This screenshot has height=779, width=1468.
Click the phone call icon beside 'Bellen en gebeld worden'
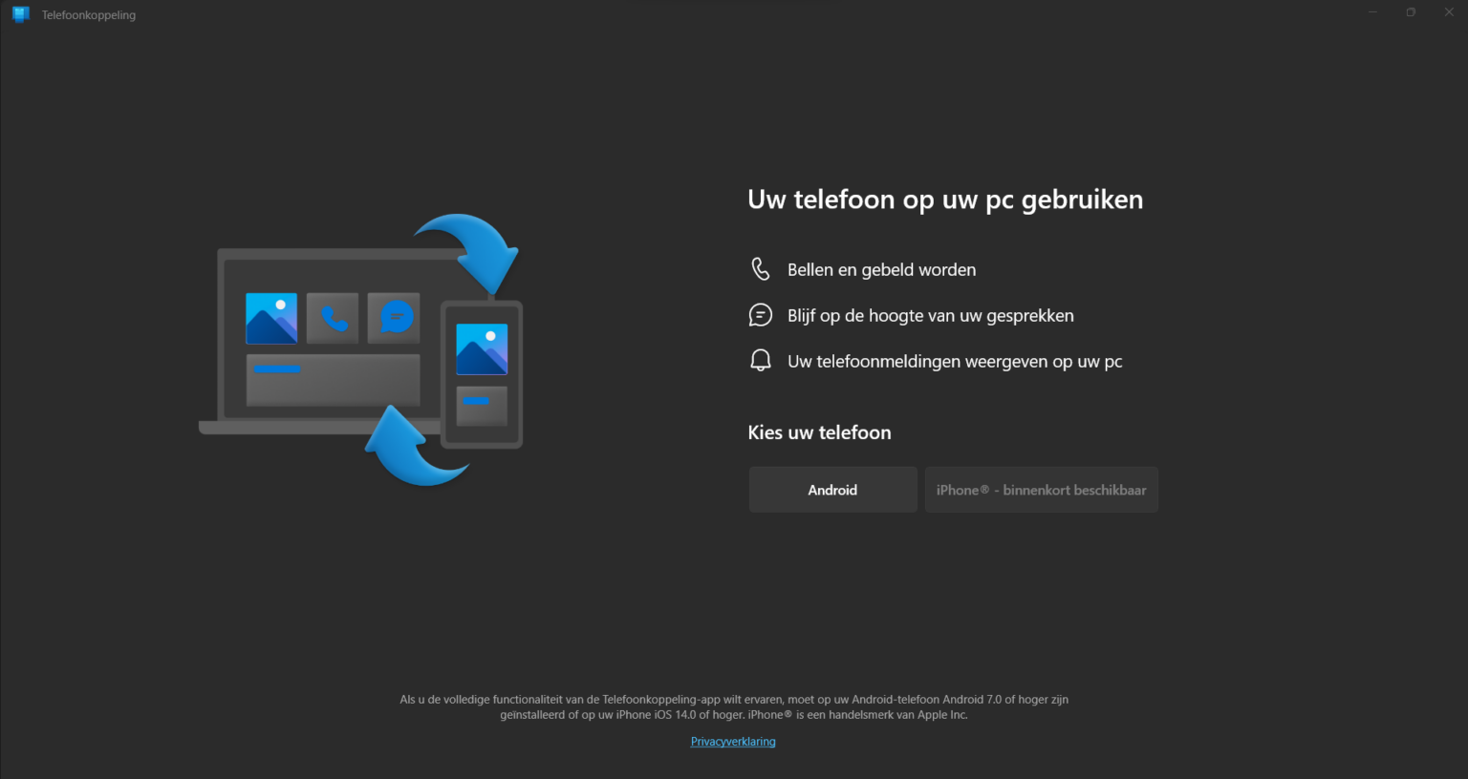point(760,268)
